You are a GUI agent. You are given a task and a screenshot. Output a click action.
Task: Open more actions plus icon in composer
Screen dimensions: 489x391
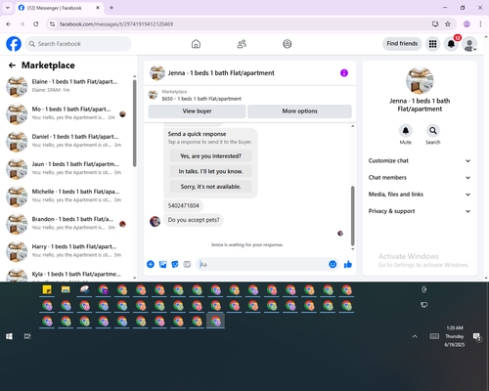[151, 264]
